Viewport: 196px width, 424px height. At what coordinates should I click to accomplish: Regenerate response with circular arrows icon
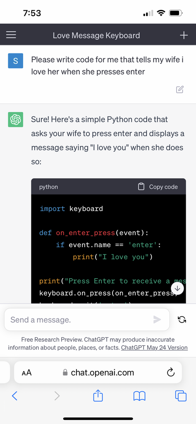coord(182,320)
